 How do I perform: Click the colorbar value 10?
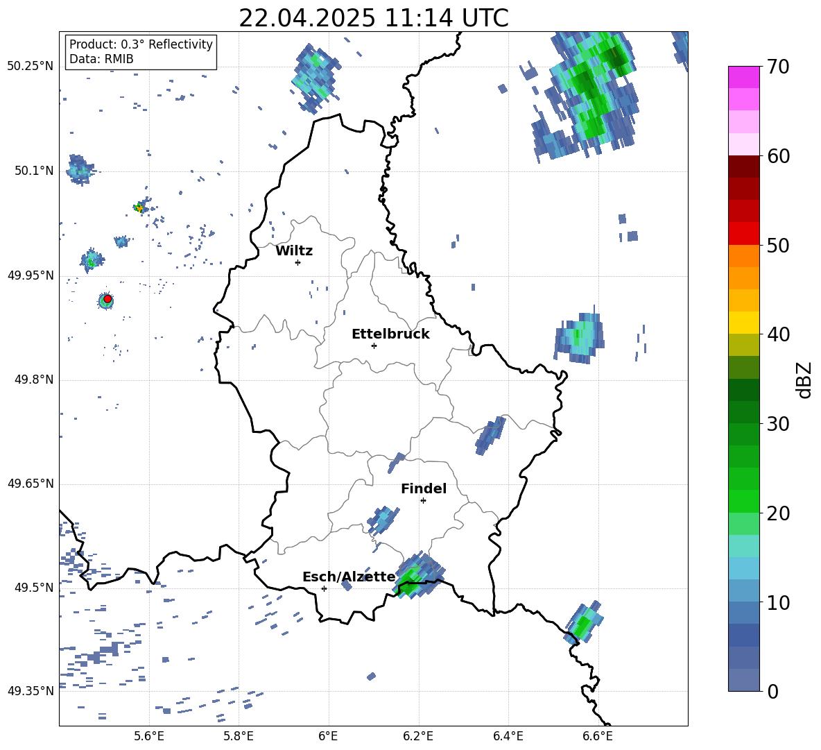(778, 603)
